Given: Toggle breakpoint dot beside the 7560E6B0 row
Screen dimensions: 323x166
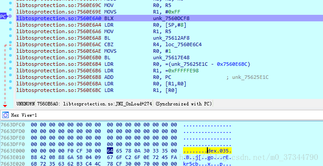Looking at the screenshot, I should point(10,55).
